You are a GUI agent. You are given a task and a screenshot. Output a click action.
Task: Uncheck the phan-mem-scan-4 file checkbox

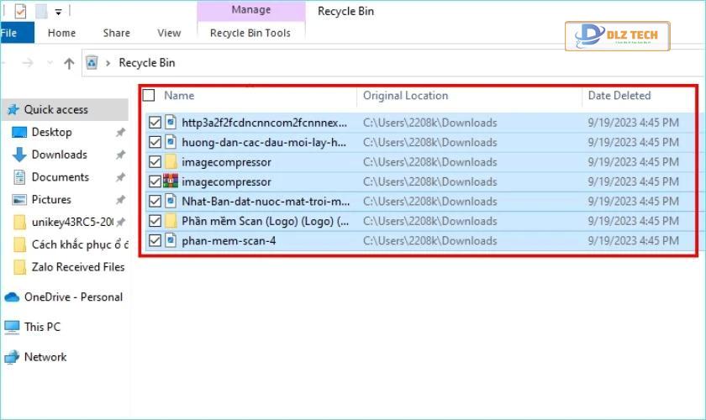155,241
